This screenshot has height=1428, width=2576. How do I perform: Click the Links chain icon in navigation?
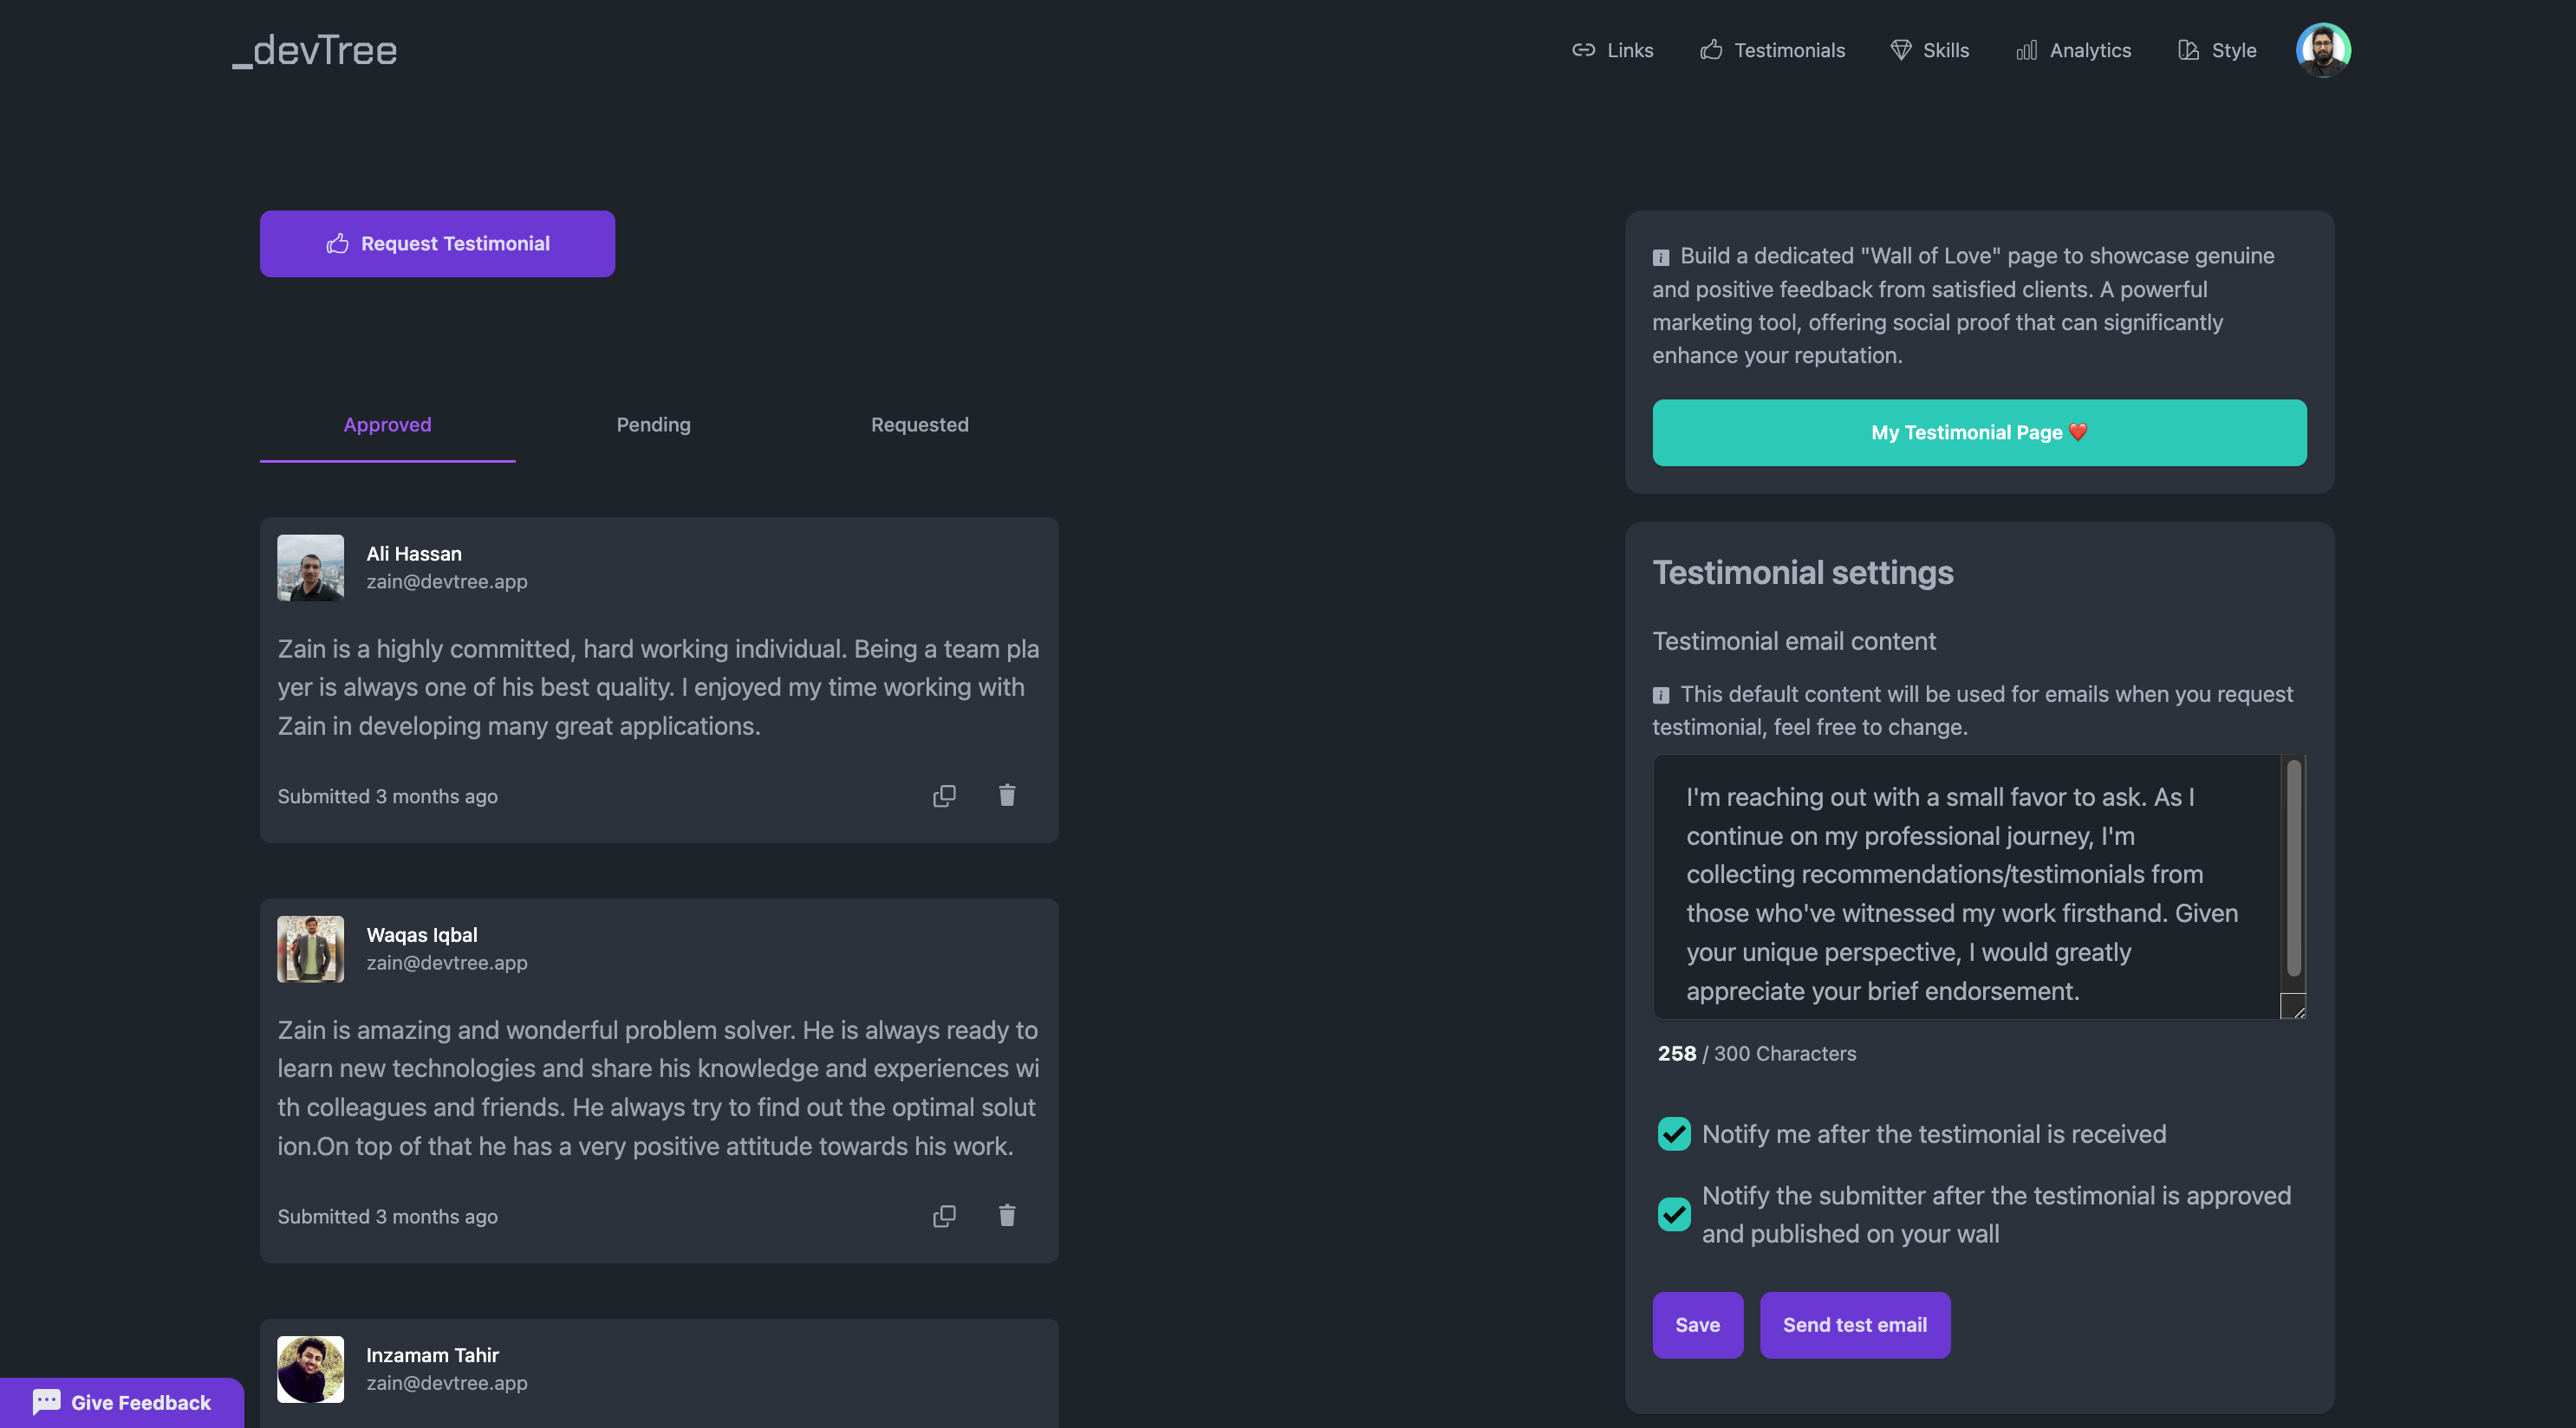coord(1583,50)
